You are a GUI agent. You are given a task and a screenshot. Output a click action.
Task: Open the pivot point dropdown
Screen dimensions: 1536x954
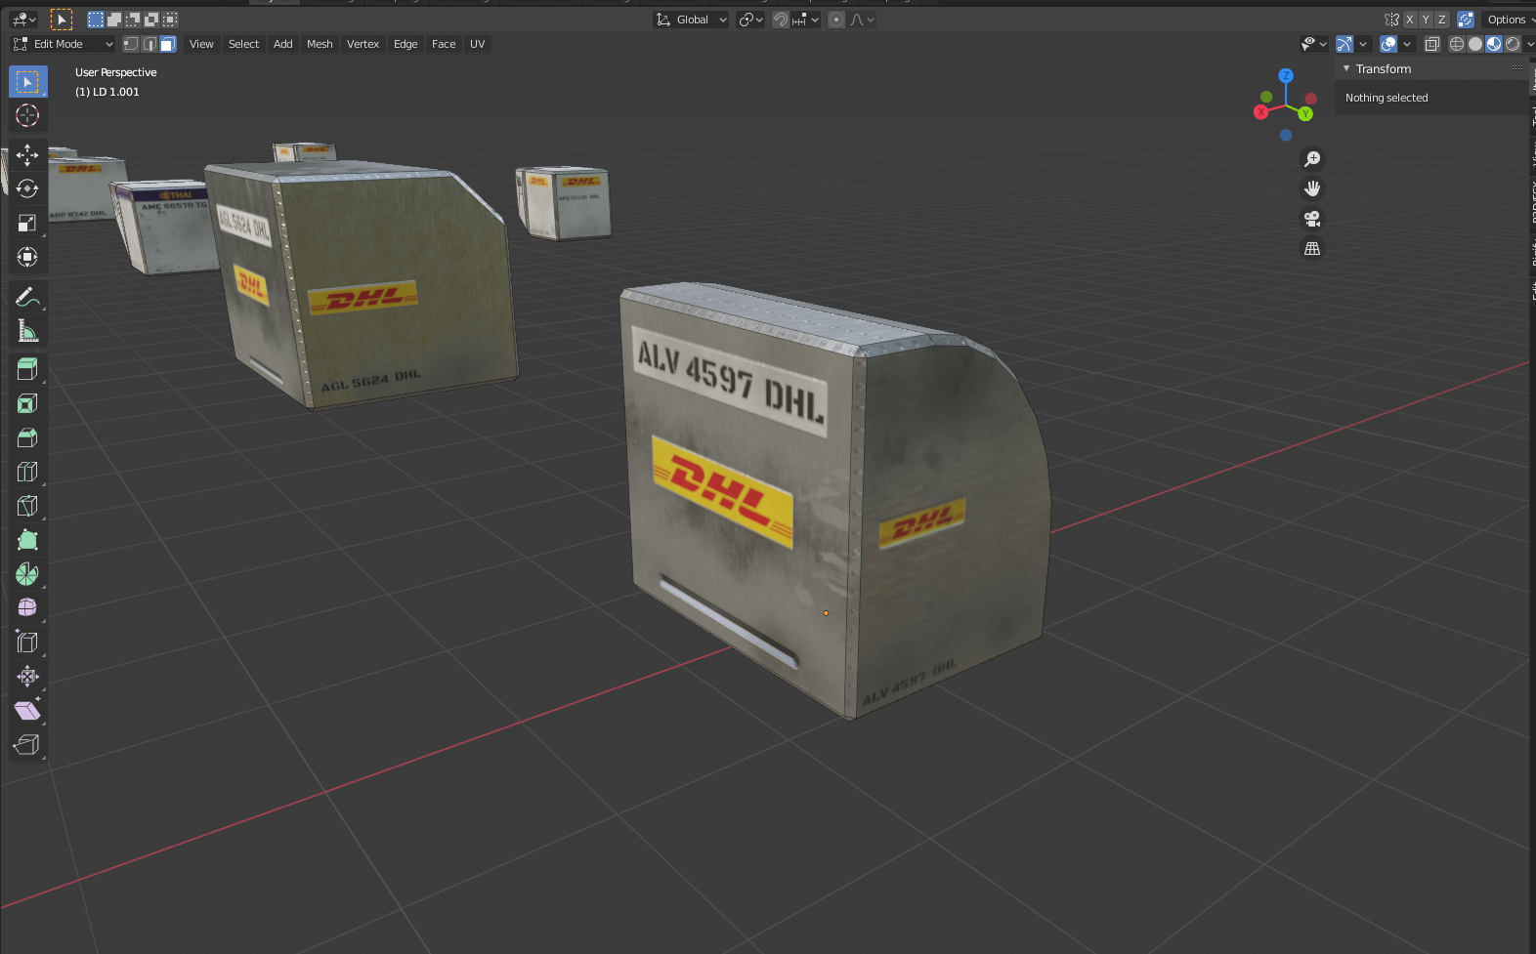tap(750, 20)
